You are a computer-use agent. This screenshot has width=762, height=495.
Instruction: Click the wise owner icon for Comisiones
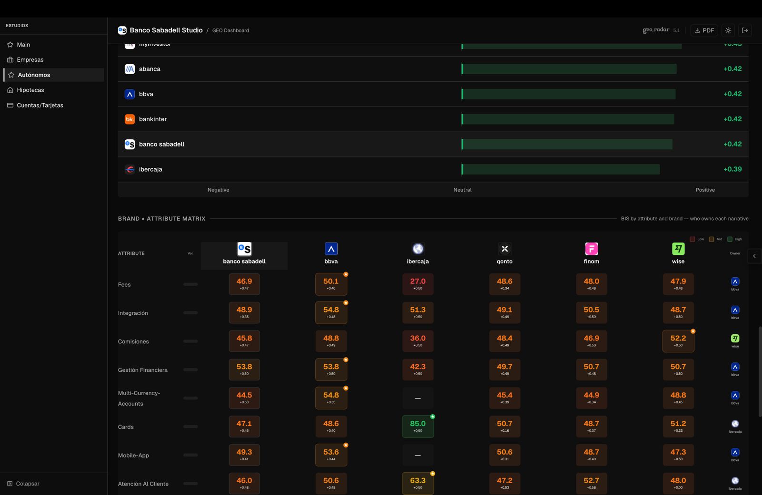click(735, 339)
